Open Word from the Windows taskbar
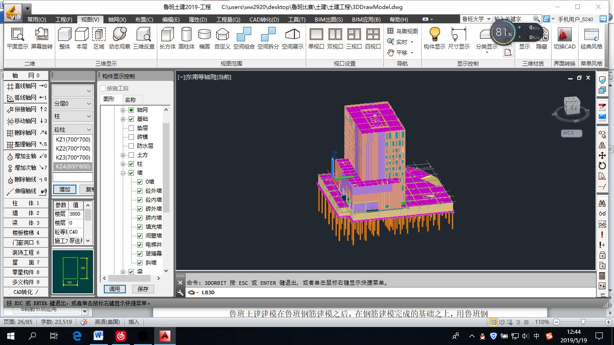Image resolution: width=614 pixels, height=345 pixels. [98, 336]
